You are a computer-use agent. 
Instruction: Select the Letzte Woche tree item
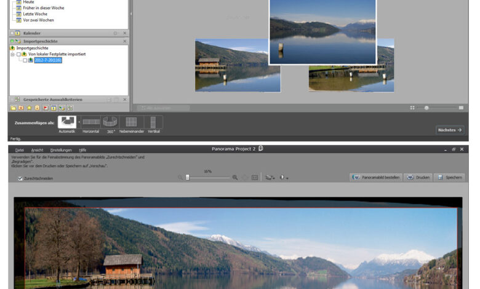click(x=35, y=14)
